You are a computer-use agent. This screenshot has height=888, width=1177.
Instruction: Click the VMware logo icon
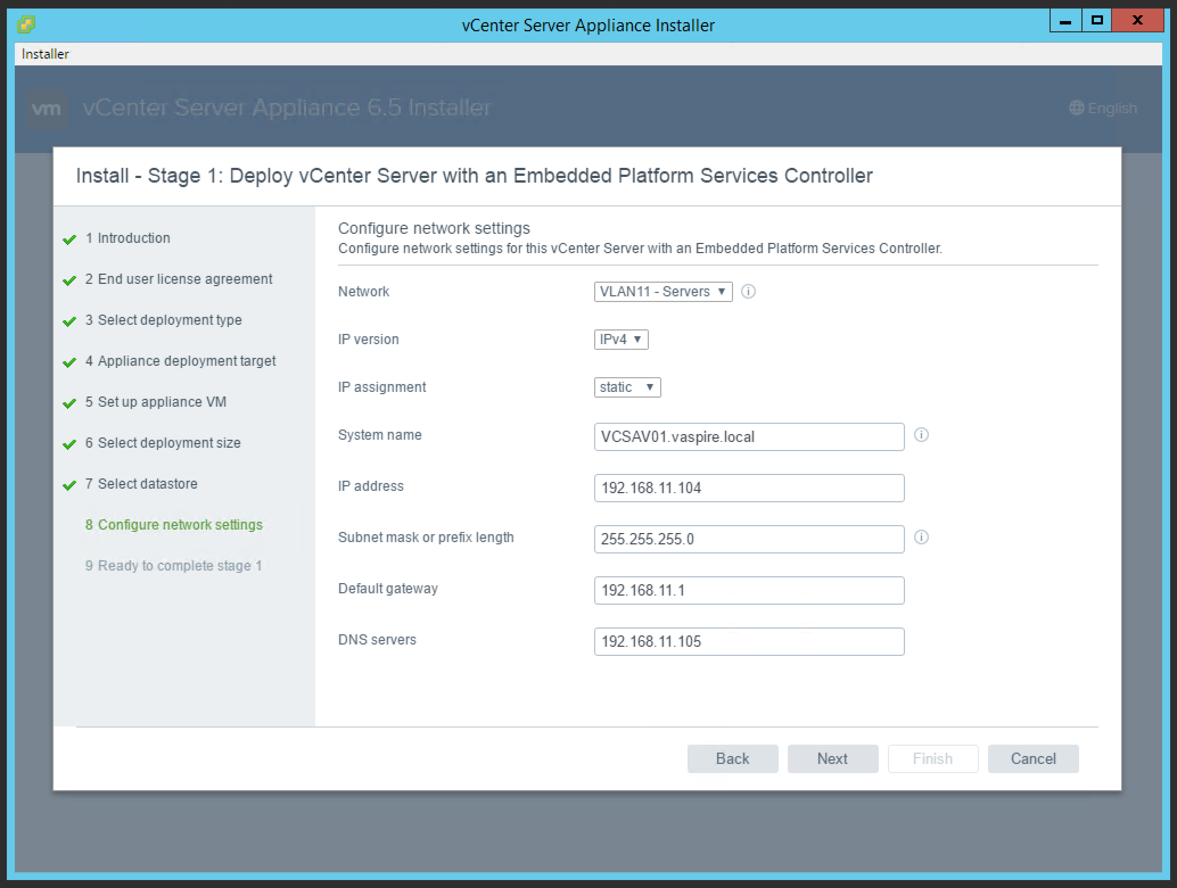pyautogui.click(x=47, y=108)
